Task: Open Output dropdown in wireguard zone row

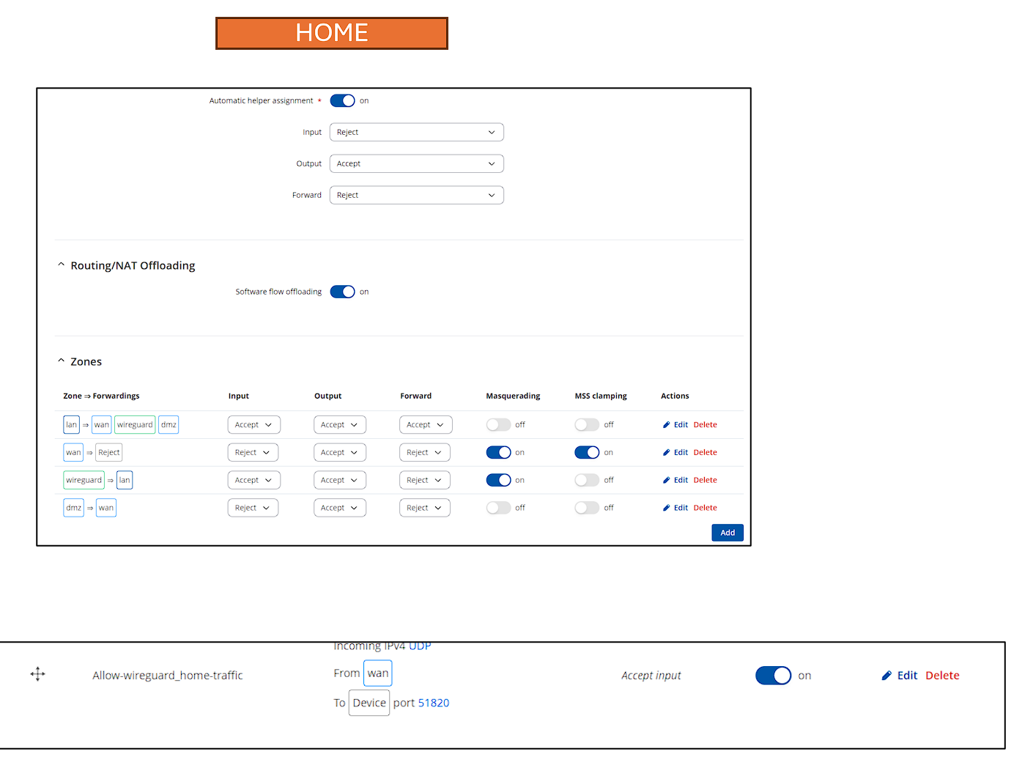Action: coord(339,481)
